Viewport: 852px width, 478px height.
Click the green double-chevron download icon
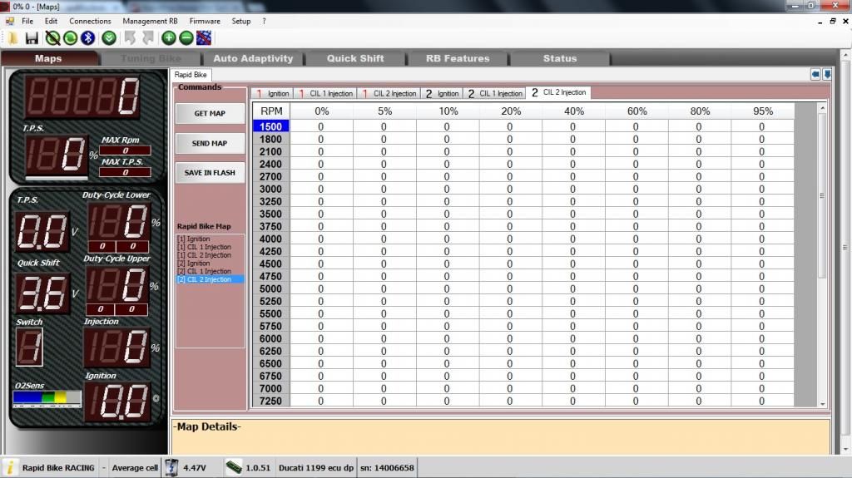109,38
